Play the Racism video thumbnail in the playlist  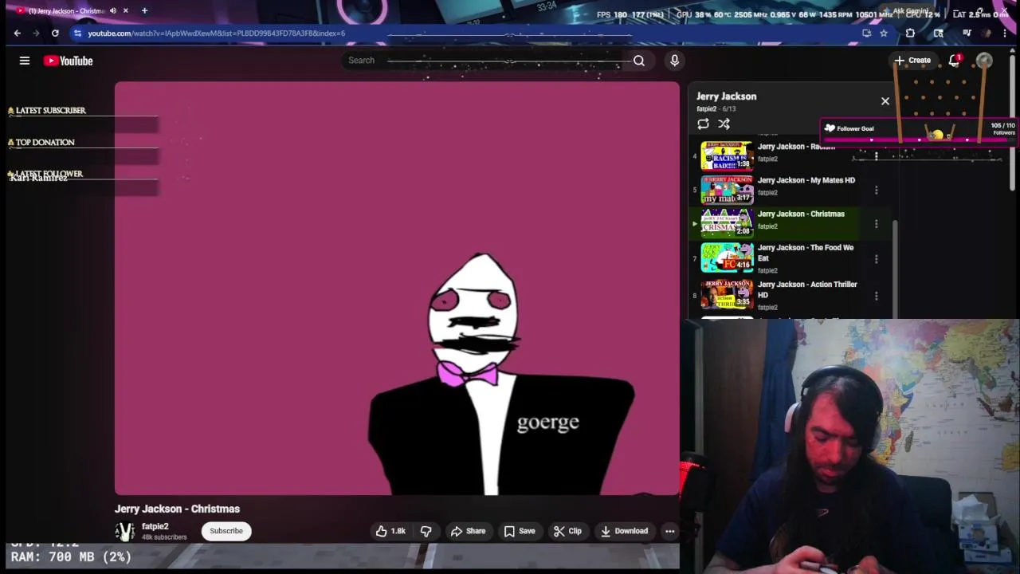point(727,155)
